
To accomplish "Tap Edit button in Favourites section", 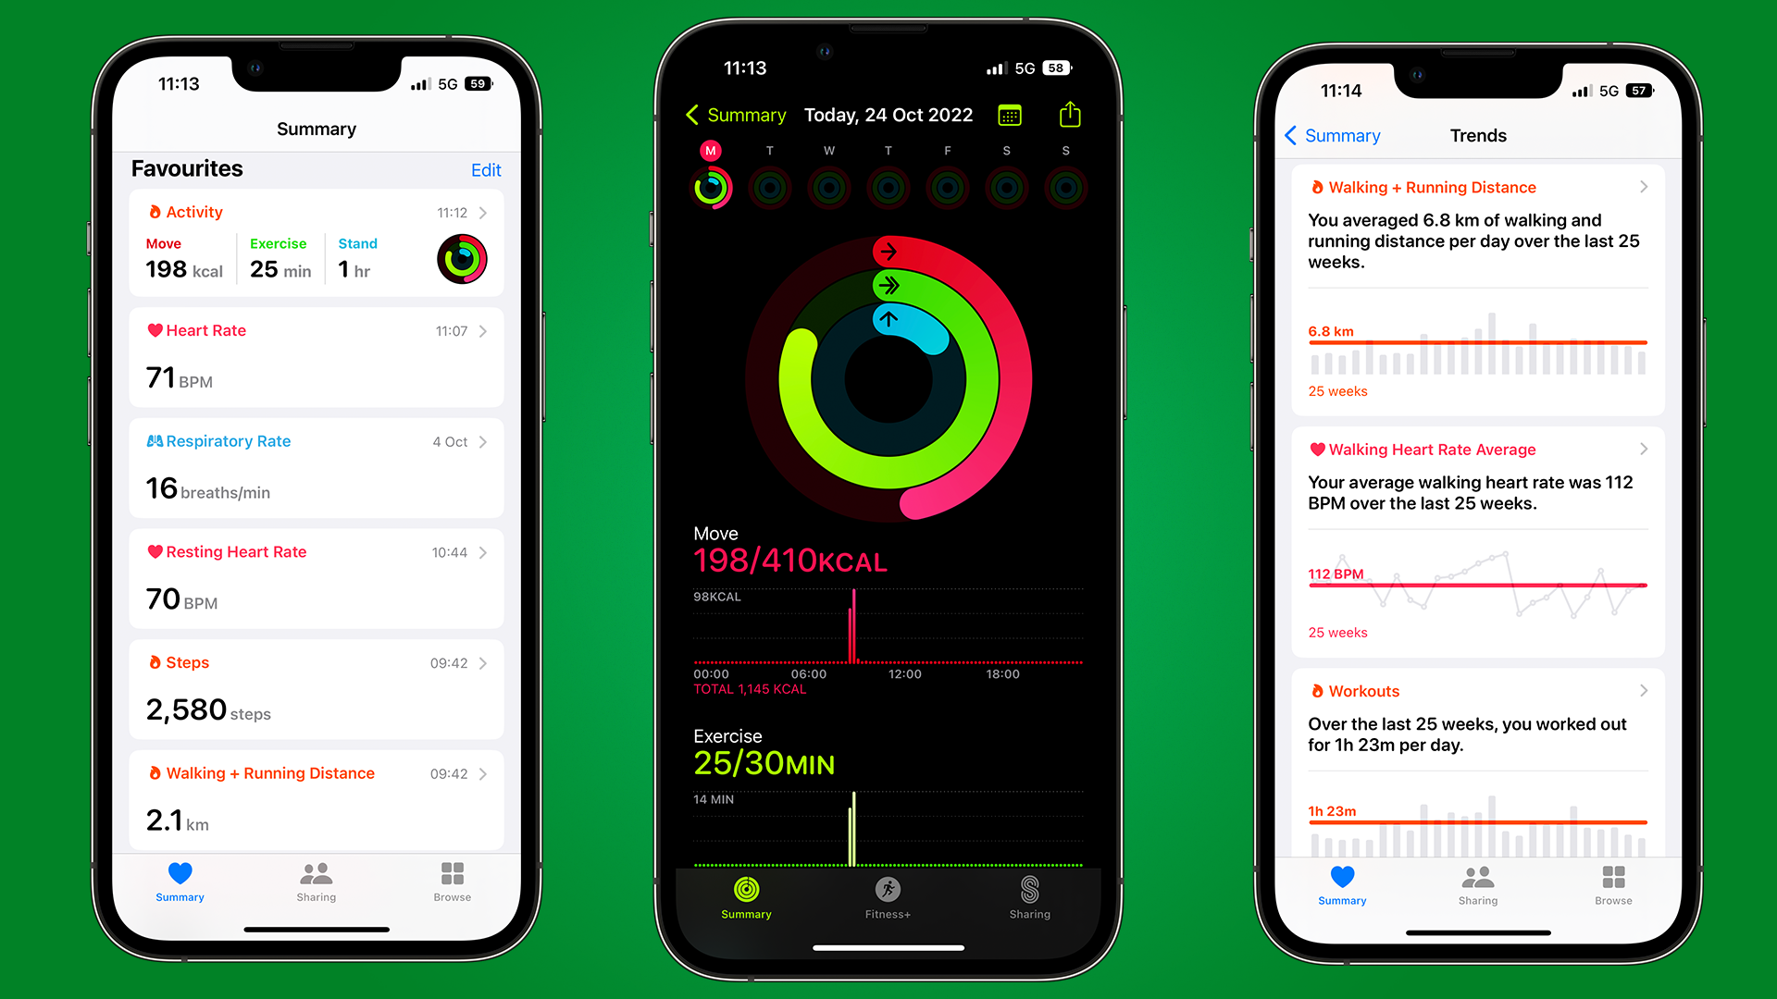I will click(x=487, y=169).
